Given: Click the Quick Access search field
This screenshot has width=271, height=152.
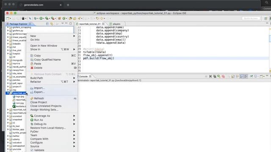Looking at the screenshot, I should 251,18.
